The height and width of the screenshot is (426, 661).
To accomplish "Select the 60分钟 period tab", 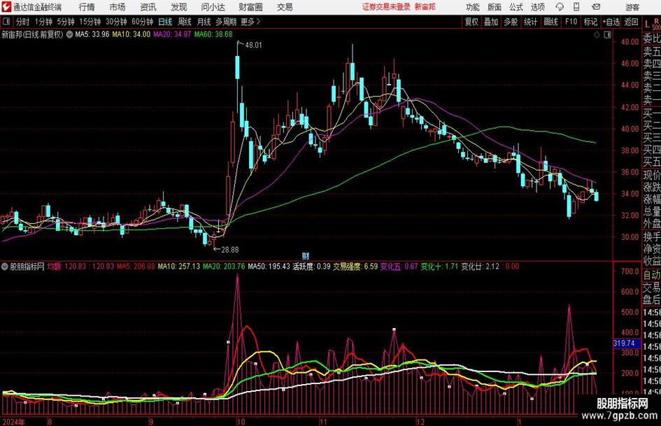I will pyautogui.click(x=142, y=22).
